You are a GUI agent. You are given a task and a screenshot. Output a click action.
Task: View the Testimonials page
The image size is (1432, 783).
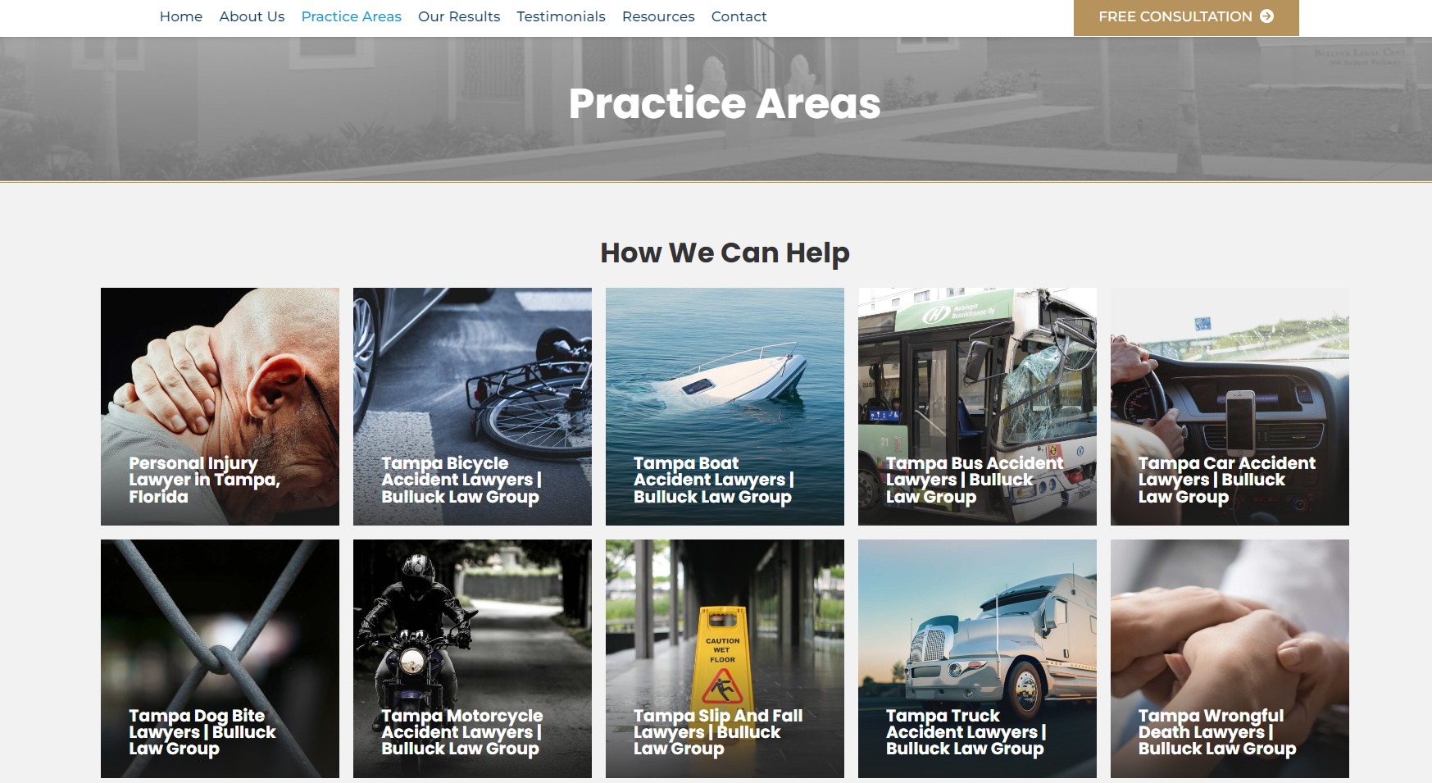click(x=561, y=16)
